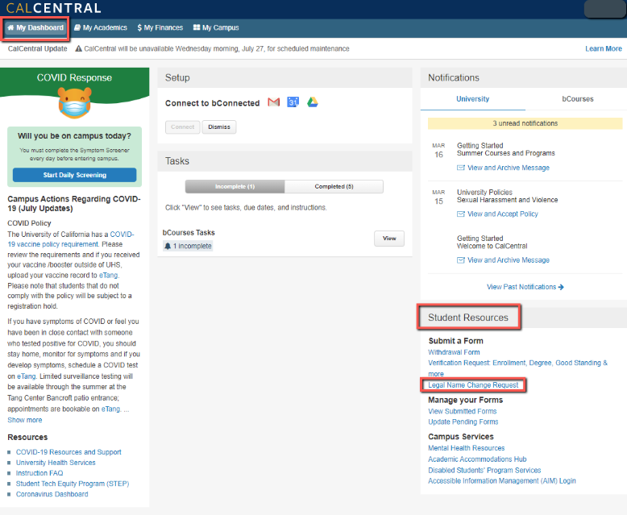Expand the March 16 Summer Courses notification

coord(505,150)
